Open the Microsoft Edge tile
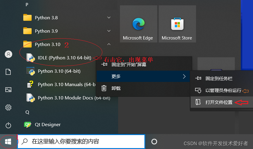Viewport: 253px width, 149px height. 138,24
